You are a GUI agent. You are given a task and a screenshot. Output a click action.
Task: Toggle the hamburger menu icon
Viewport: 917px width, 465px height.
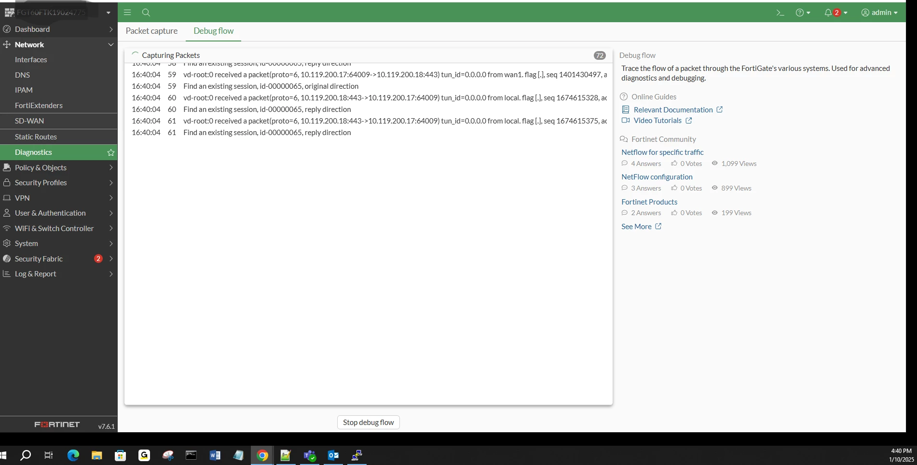[127, 13]
